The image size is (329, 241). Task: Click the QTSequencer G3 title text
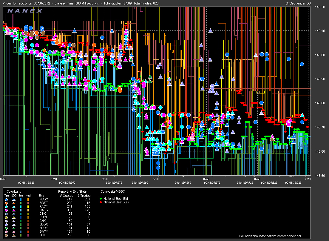pos(298,3)
